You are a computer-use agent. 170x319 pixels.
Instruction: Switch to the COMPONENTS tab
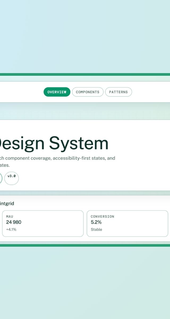tap(88, 92)
